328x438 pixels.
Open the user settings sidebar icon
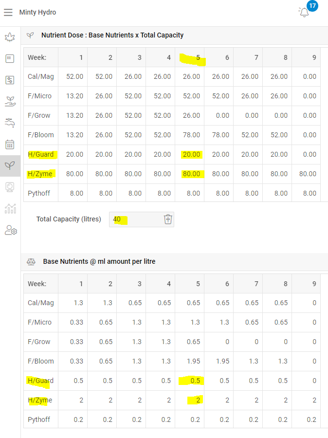click(x=10, y=230)
